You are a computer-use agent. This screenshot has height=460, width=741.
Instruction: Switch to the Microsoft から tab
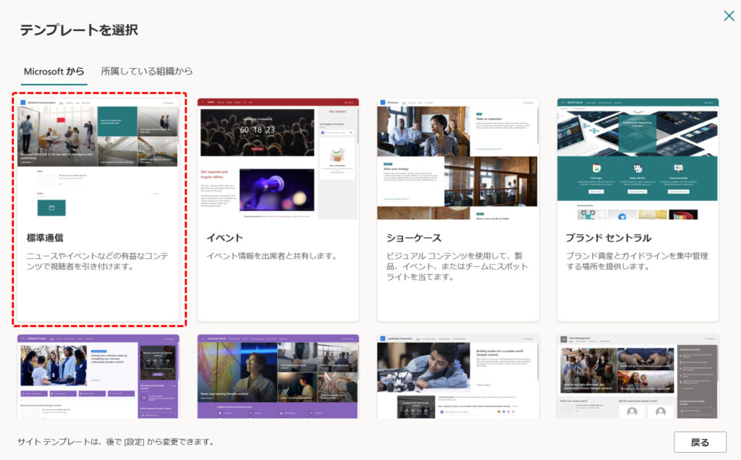click(x=54, y=72)
